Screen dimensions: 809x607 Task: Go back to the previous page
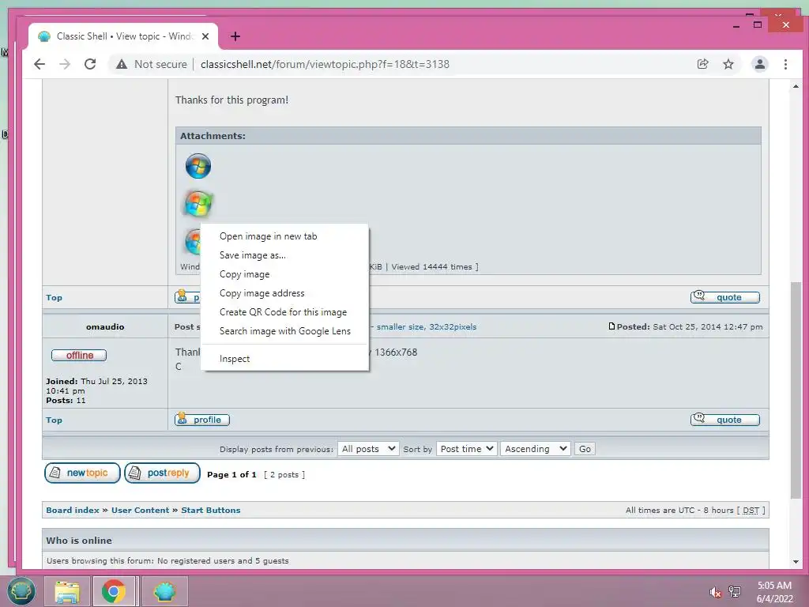pyautogui.click(x=40, y=64)
